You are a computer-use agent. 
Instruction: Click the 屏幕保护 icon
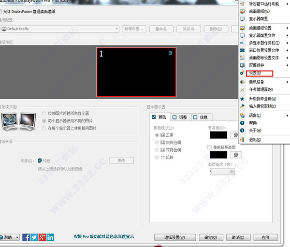click(x=242, y=65)
